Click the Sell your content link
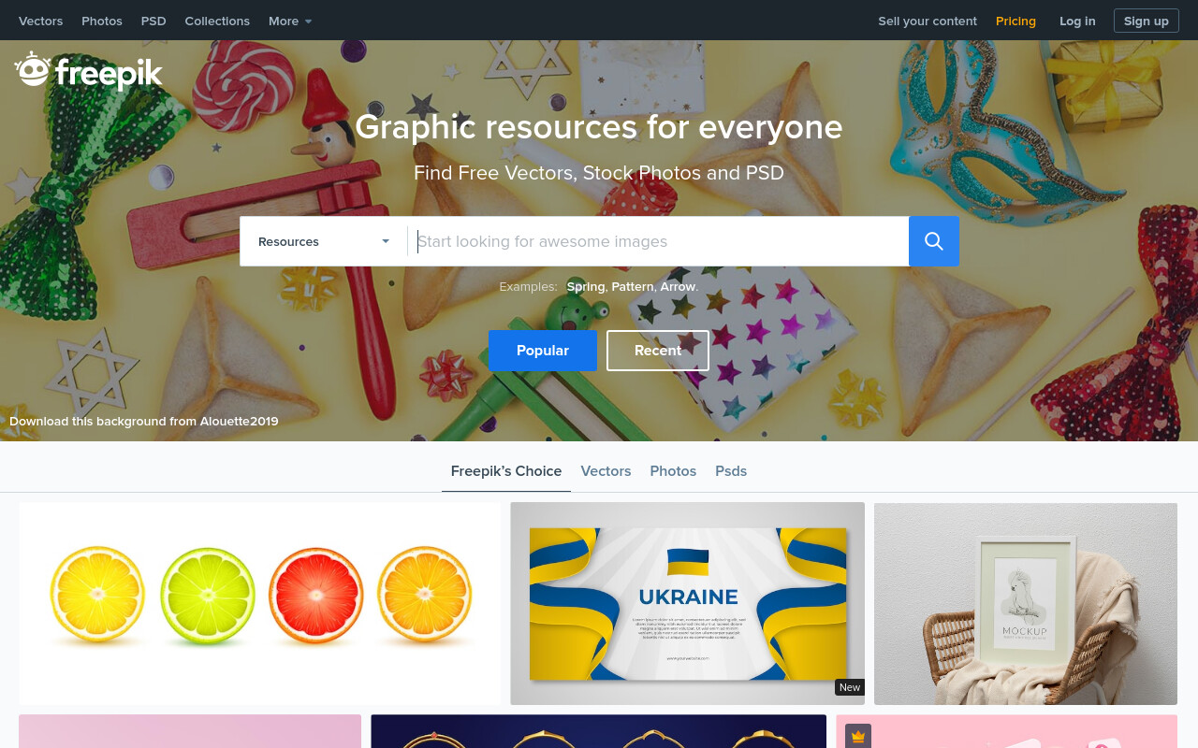 [x=928, y=21]
